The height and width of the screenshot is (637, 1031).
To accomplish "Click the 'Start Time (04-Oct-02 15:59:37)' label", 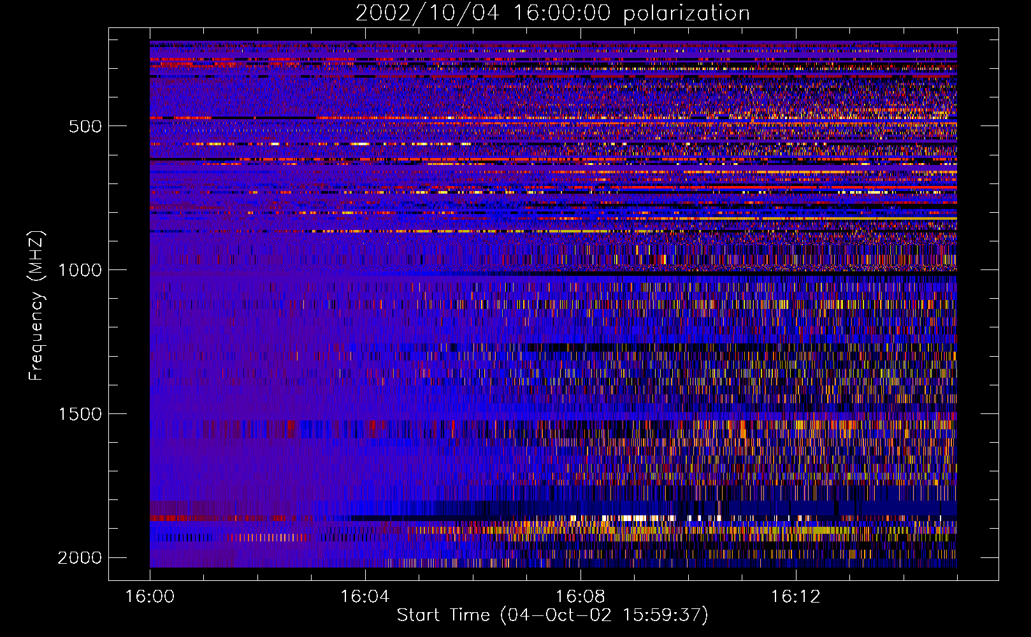I will click(552, 615).
